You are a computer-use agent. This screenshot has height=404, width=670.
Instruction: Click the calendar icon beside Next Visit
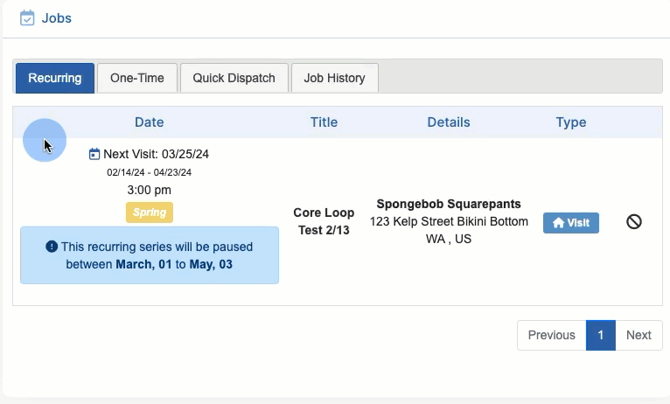point(94,154)
